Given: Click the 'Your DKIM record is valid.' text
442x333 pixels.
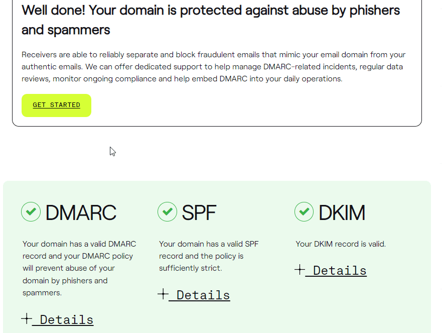Looking at the screenshot, I should pyautogui.click(x=341, y=244).
